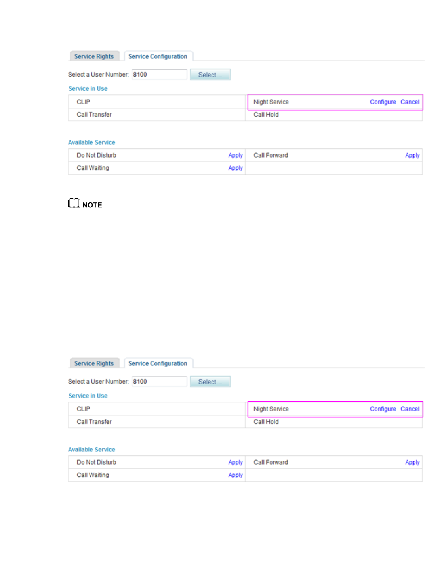Apply Call Forward in upper panel
Viewport: 425px width, 561px height.
tap(412, 155)
